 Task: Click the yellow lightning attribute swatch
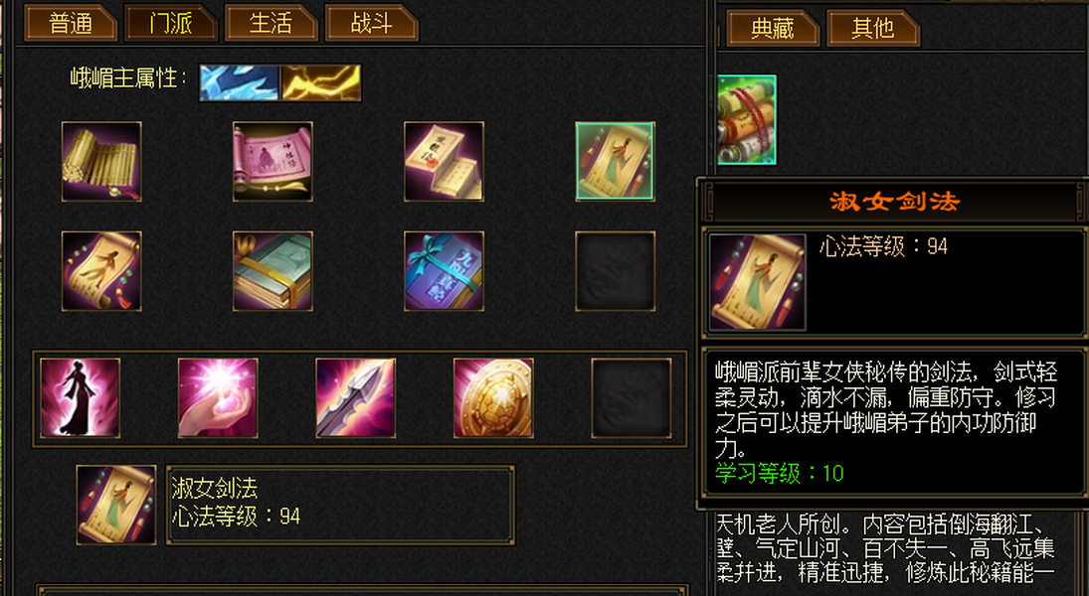pyautogui.click(x=321, y=82)
